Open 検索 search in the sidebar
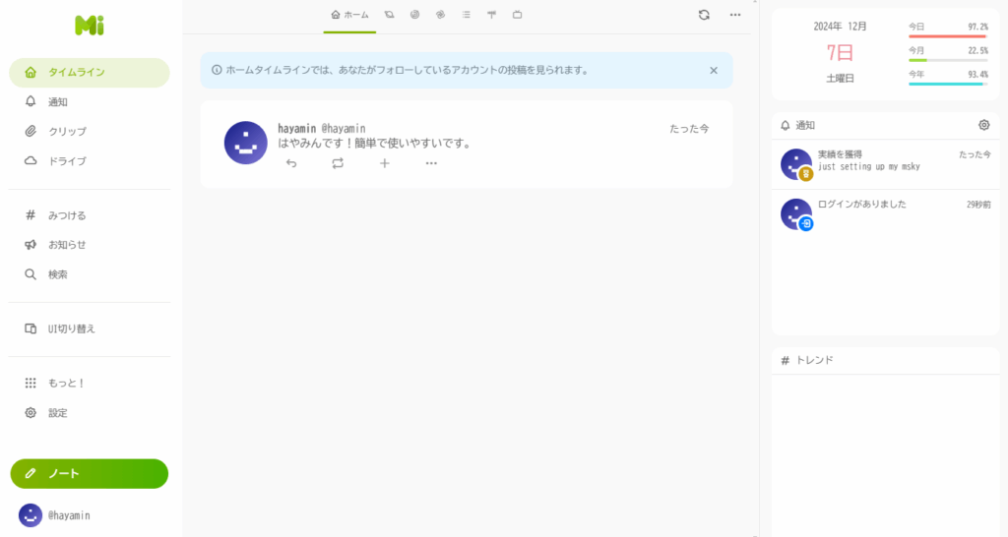Image resolution: width=1008 pixels, height=537 pixels. [90, 274]
